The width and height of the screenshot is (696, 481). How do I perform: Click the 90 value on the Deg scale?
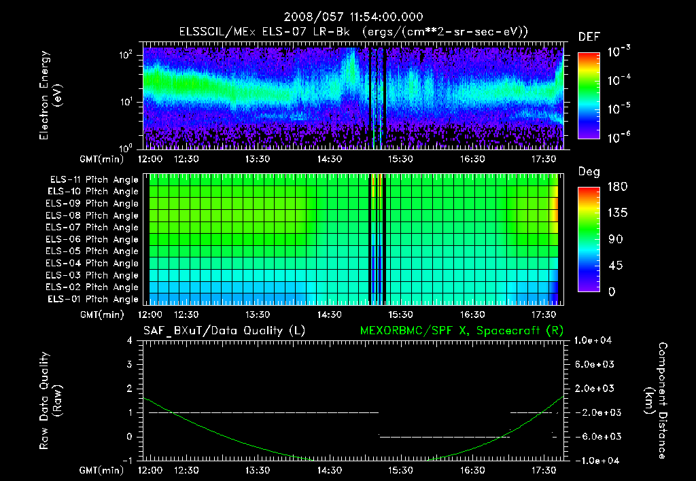tap(616, 239)
